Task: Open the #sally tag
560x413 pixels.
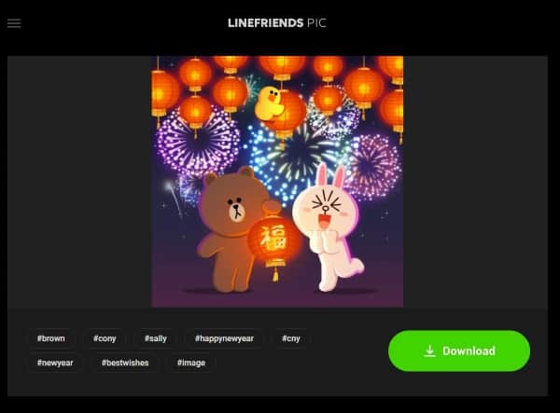Action: (x=155, y=338)
